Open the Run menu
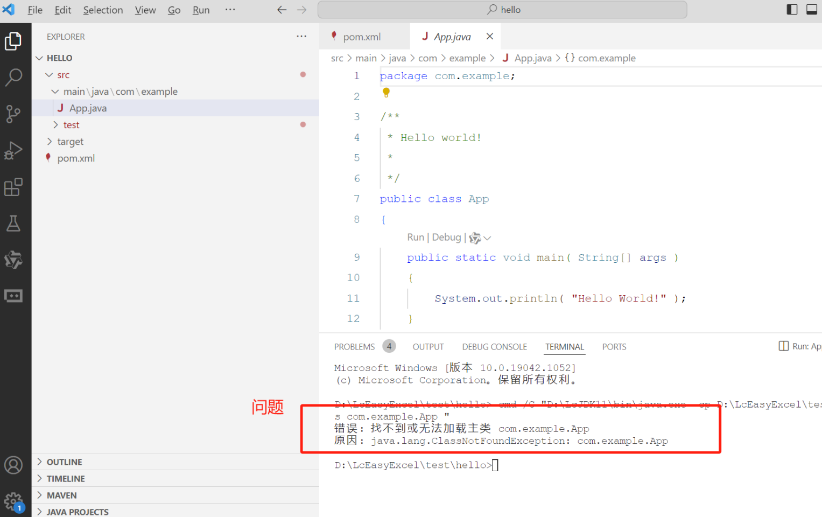 tap(200, 10)
